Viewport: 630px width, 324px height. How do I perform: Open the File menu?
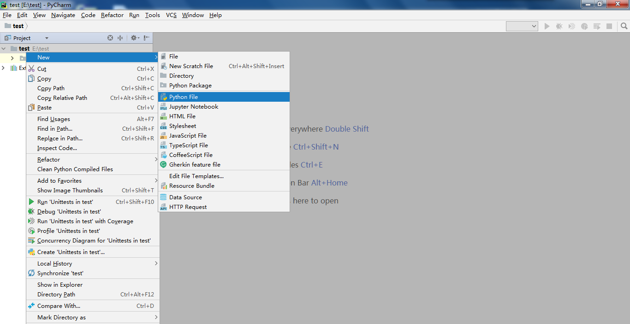coord(7,15)
